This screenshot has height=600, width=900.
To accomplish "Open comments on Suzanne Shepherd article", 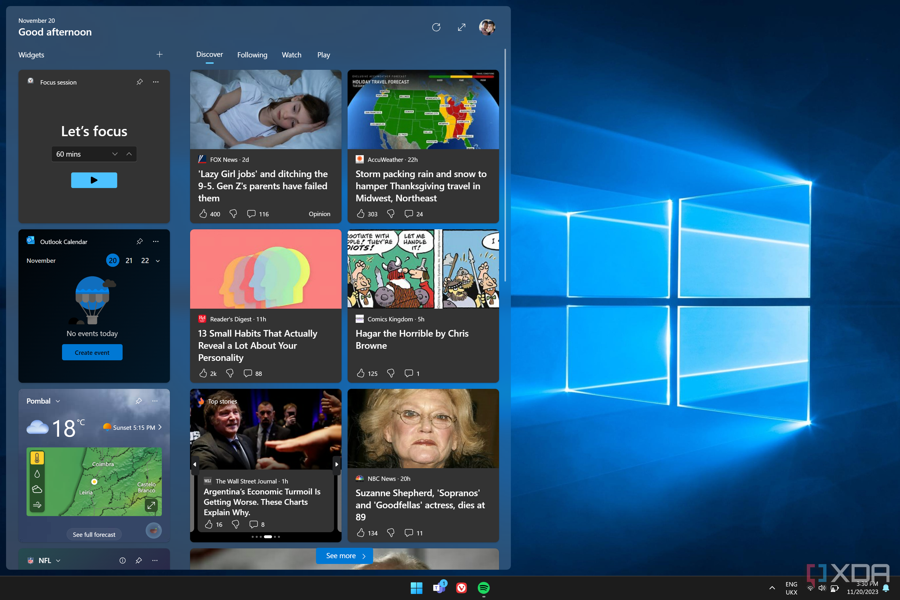I will tap(409, 533).
